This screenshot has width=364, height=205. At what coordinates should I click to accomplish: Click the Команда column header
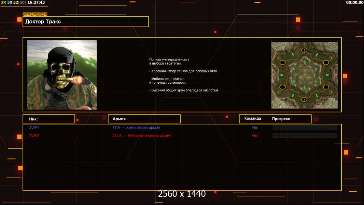[253, 119]
